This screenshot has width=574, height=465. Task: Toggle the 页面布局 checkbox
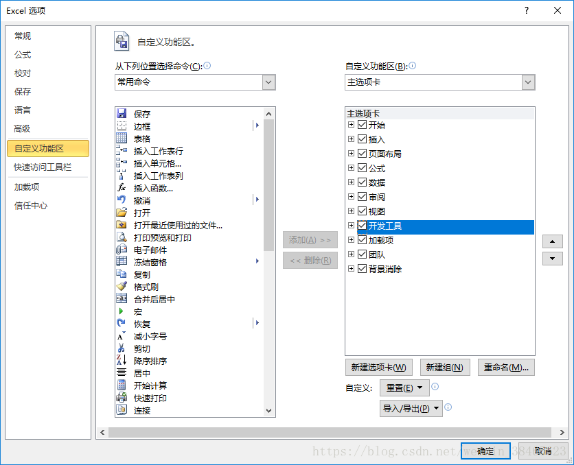pos(362,154)
